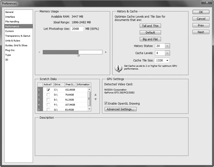This screenshot has height=167, width=214.
Task: Select Transparency & Gamut category
Action: coord(18,36)
